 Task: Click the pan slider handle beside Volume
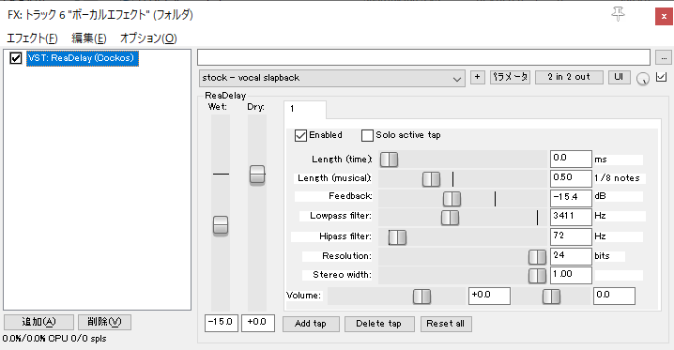[x=551, y=297]
